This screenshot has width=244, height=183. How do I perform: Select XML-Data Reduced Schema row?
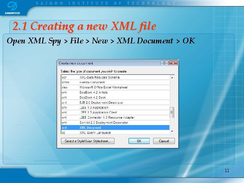pos(115,77)
